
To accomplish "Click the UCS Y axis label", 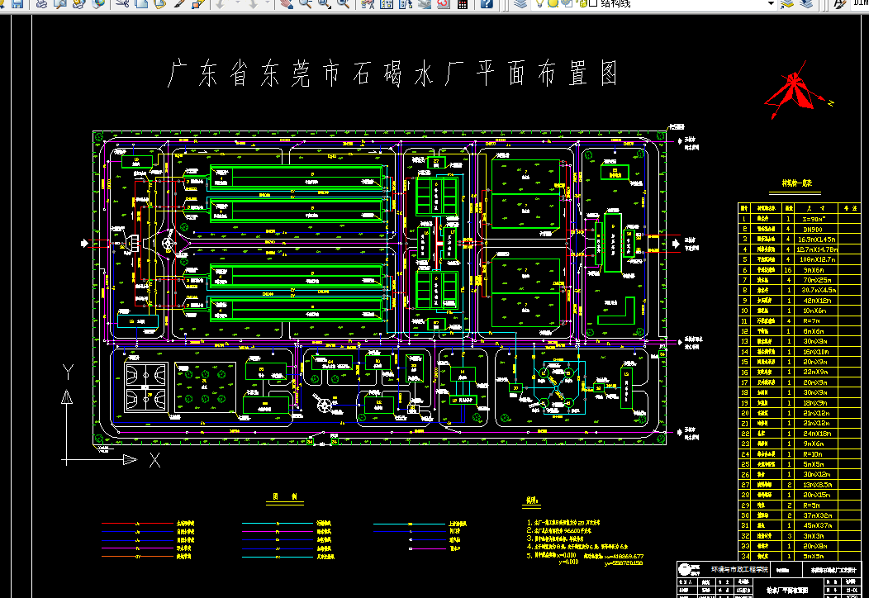I will pos(68,372).
